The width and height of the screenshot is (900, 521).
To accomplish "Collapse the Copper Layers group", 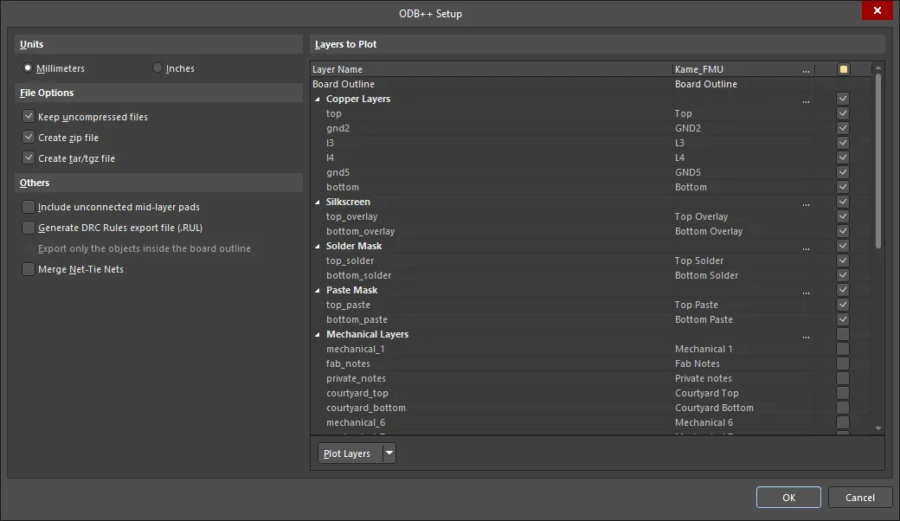I will [x=318, y=100].
